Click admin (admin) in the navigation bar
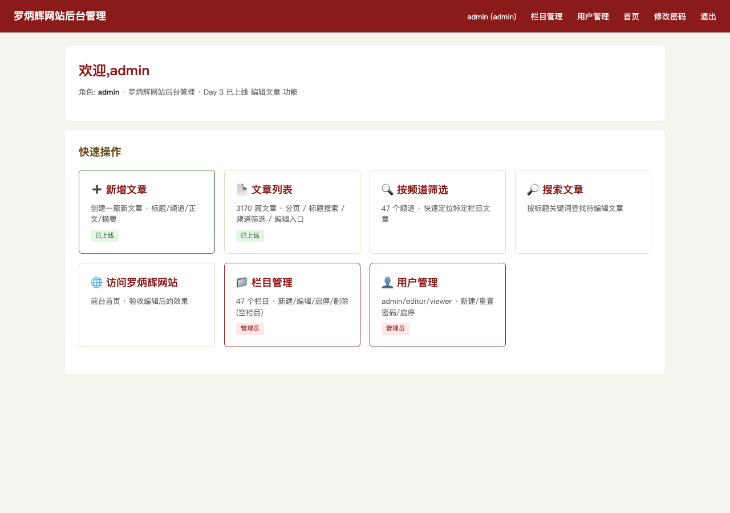The height and width of the screenshot is (513, 730). [492, 17]
